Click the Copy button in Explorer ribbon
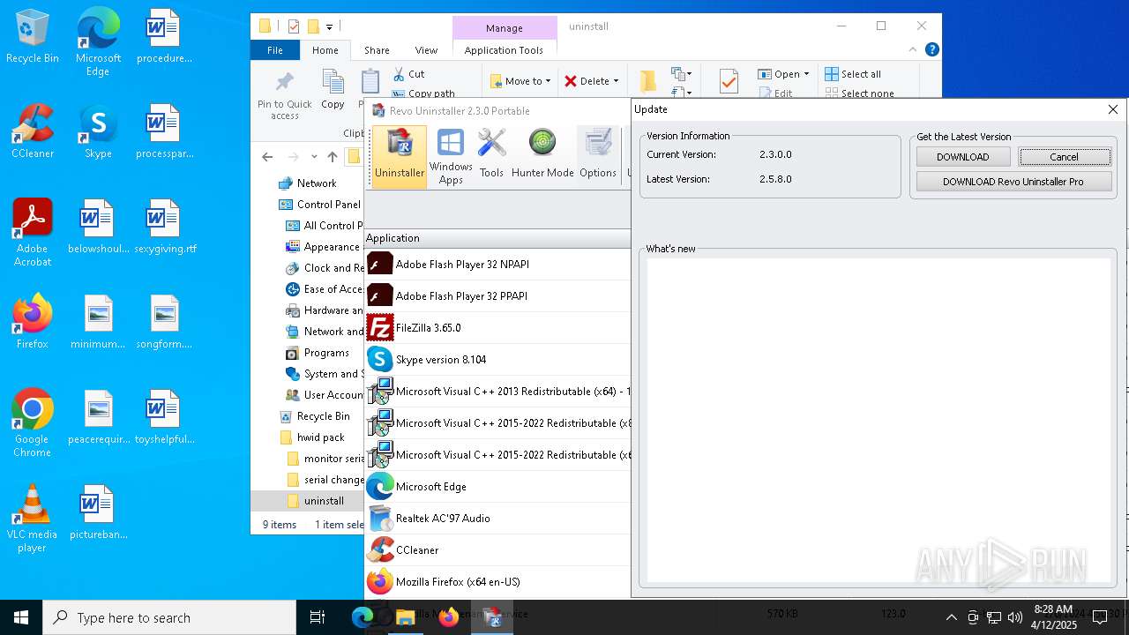Viewport: 1129px width, 635px height. pos(333,90)
